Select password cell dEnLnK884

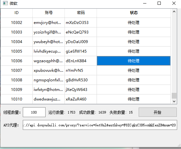[x=81, y=61]
